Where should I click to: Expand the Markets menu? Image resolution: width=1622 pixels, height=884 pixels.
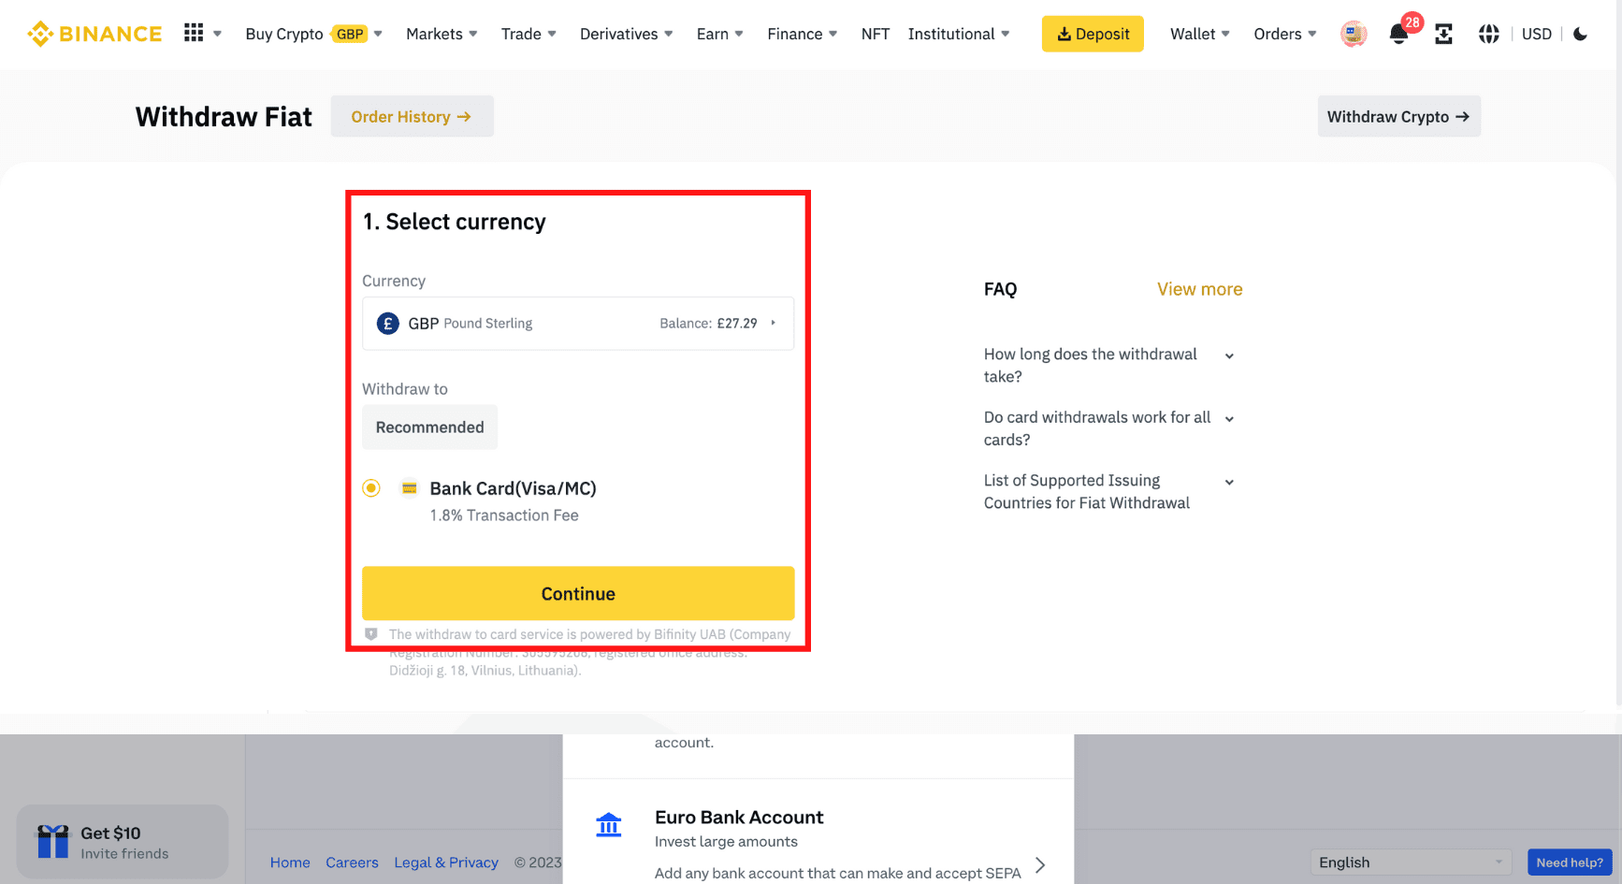tap(442, 34)
